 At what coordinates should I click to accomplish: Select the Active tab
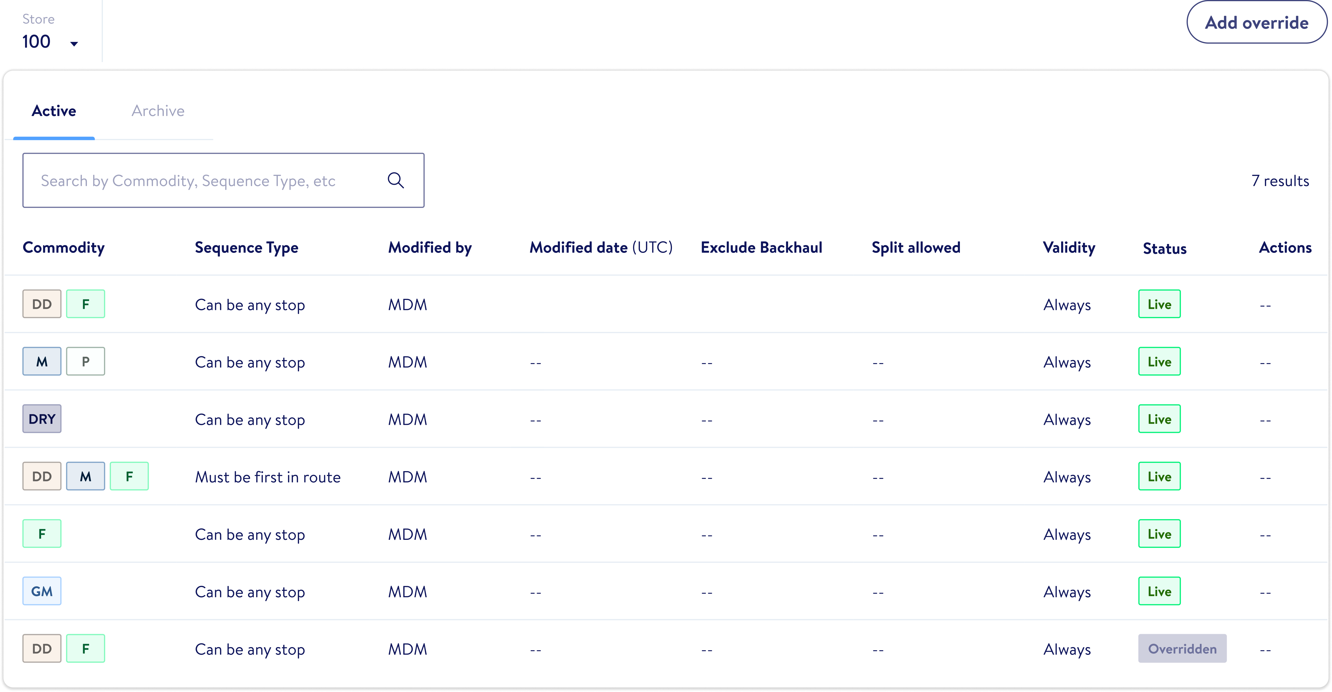point(54,111)
